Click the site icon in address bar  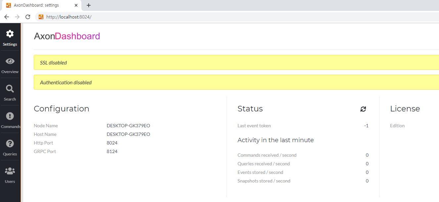[x=41, y=17]
